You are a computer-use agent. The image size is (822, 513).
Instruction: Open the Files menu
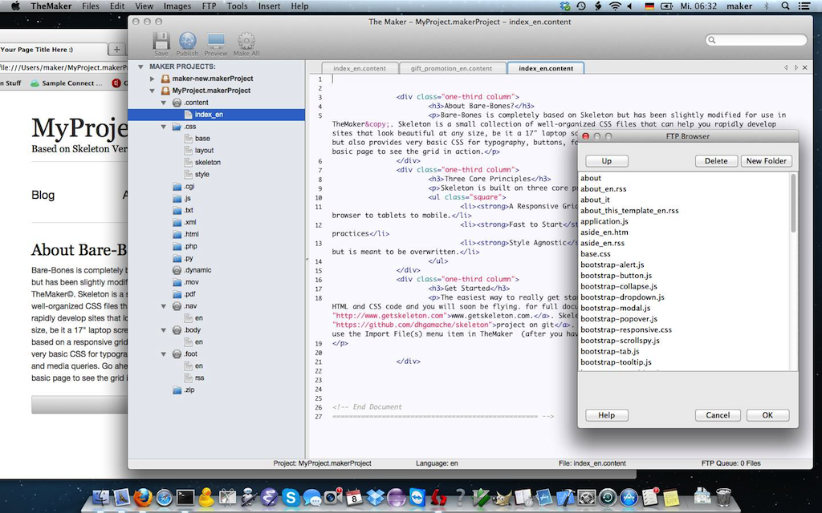click(x=91, y=6)
